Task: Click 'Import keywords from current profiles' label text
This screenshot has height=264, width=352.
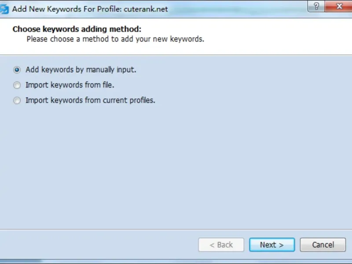Action: pos(90,100)
